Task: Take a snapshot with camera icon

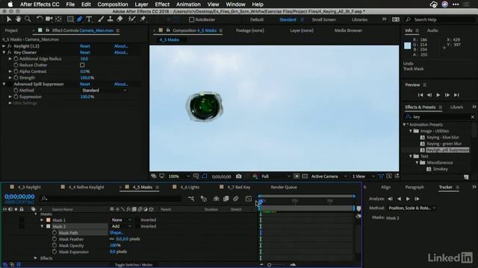Action: (239, 176)
